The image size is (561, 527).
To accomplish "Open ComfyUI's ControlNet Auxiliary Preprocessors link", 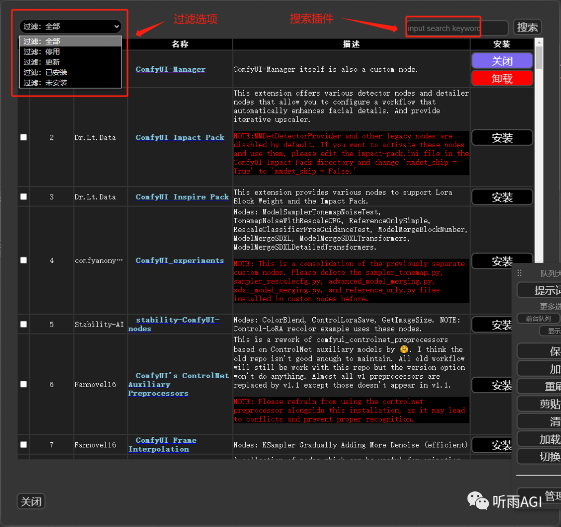I will pyautogui.click(x=179, y=384).
